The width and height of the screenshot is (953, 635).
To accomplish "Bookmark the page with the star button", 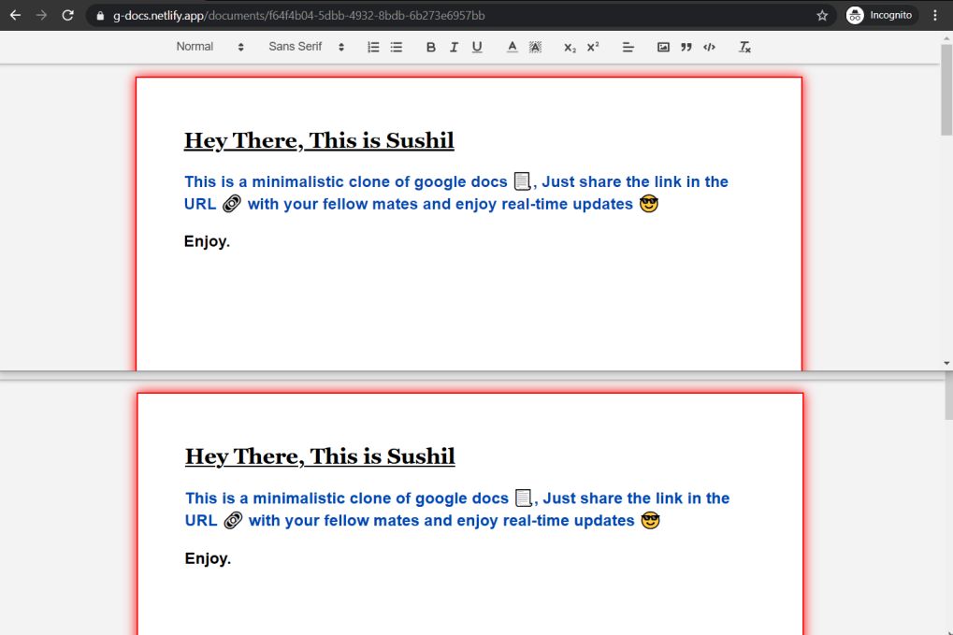I will [822, 15].
